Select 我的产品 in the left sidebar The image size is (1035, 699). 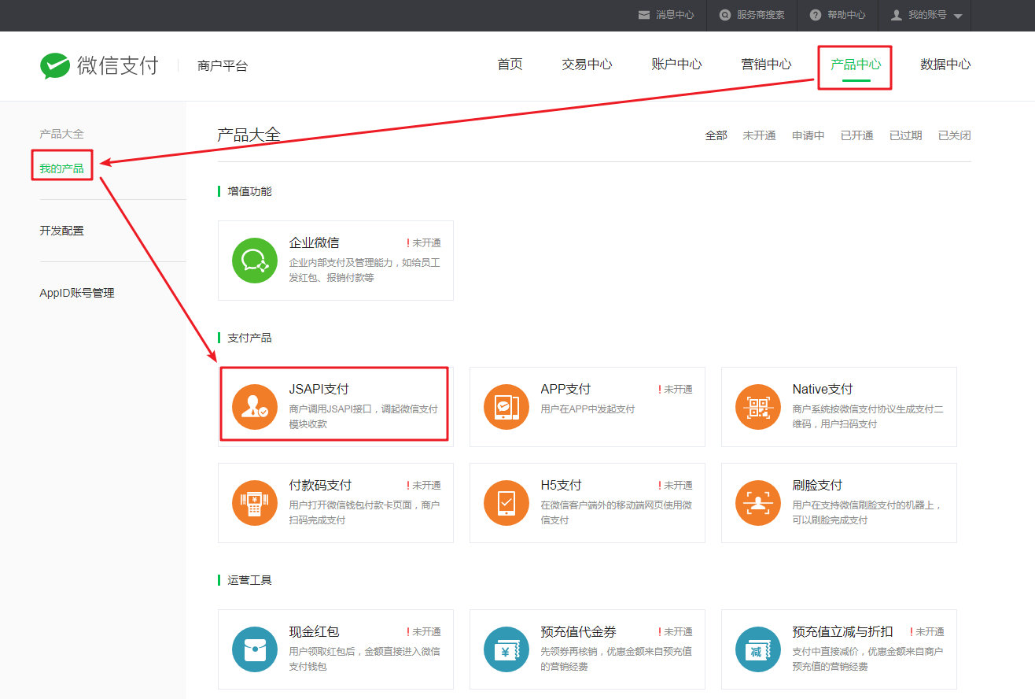pos(61,168)
